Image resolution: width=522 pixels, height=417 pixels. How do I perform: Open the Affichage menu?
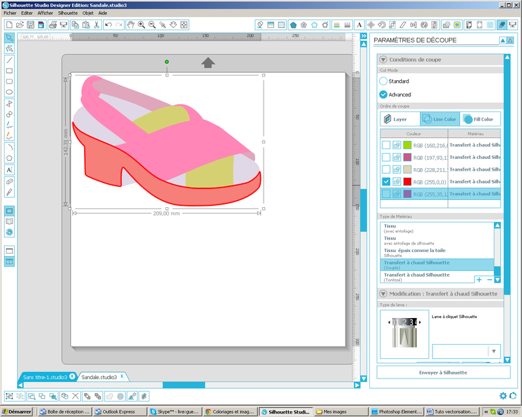point(45,13)
